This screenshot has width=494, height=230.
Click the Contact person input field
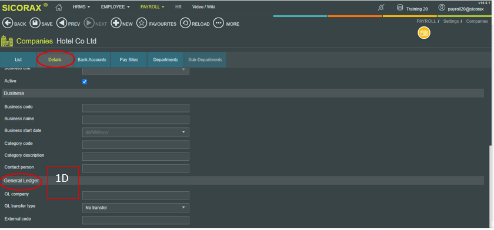136,168
